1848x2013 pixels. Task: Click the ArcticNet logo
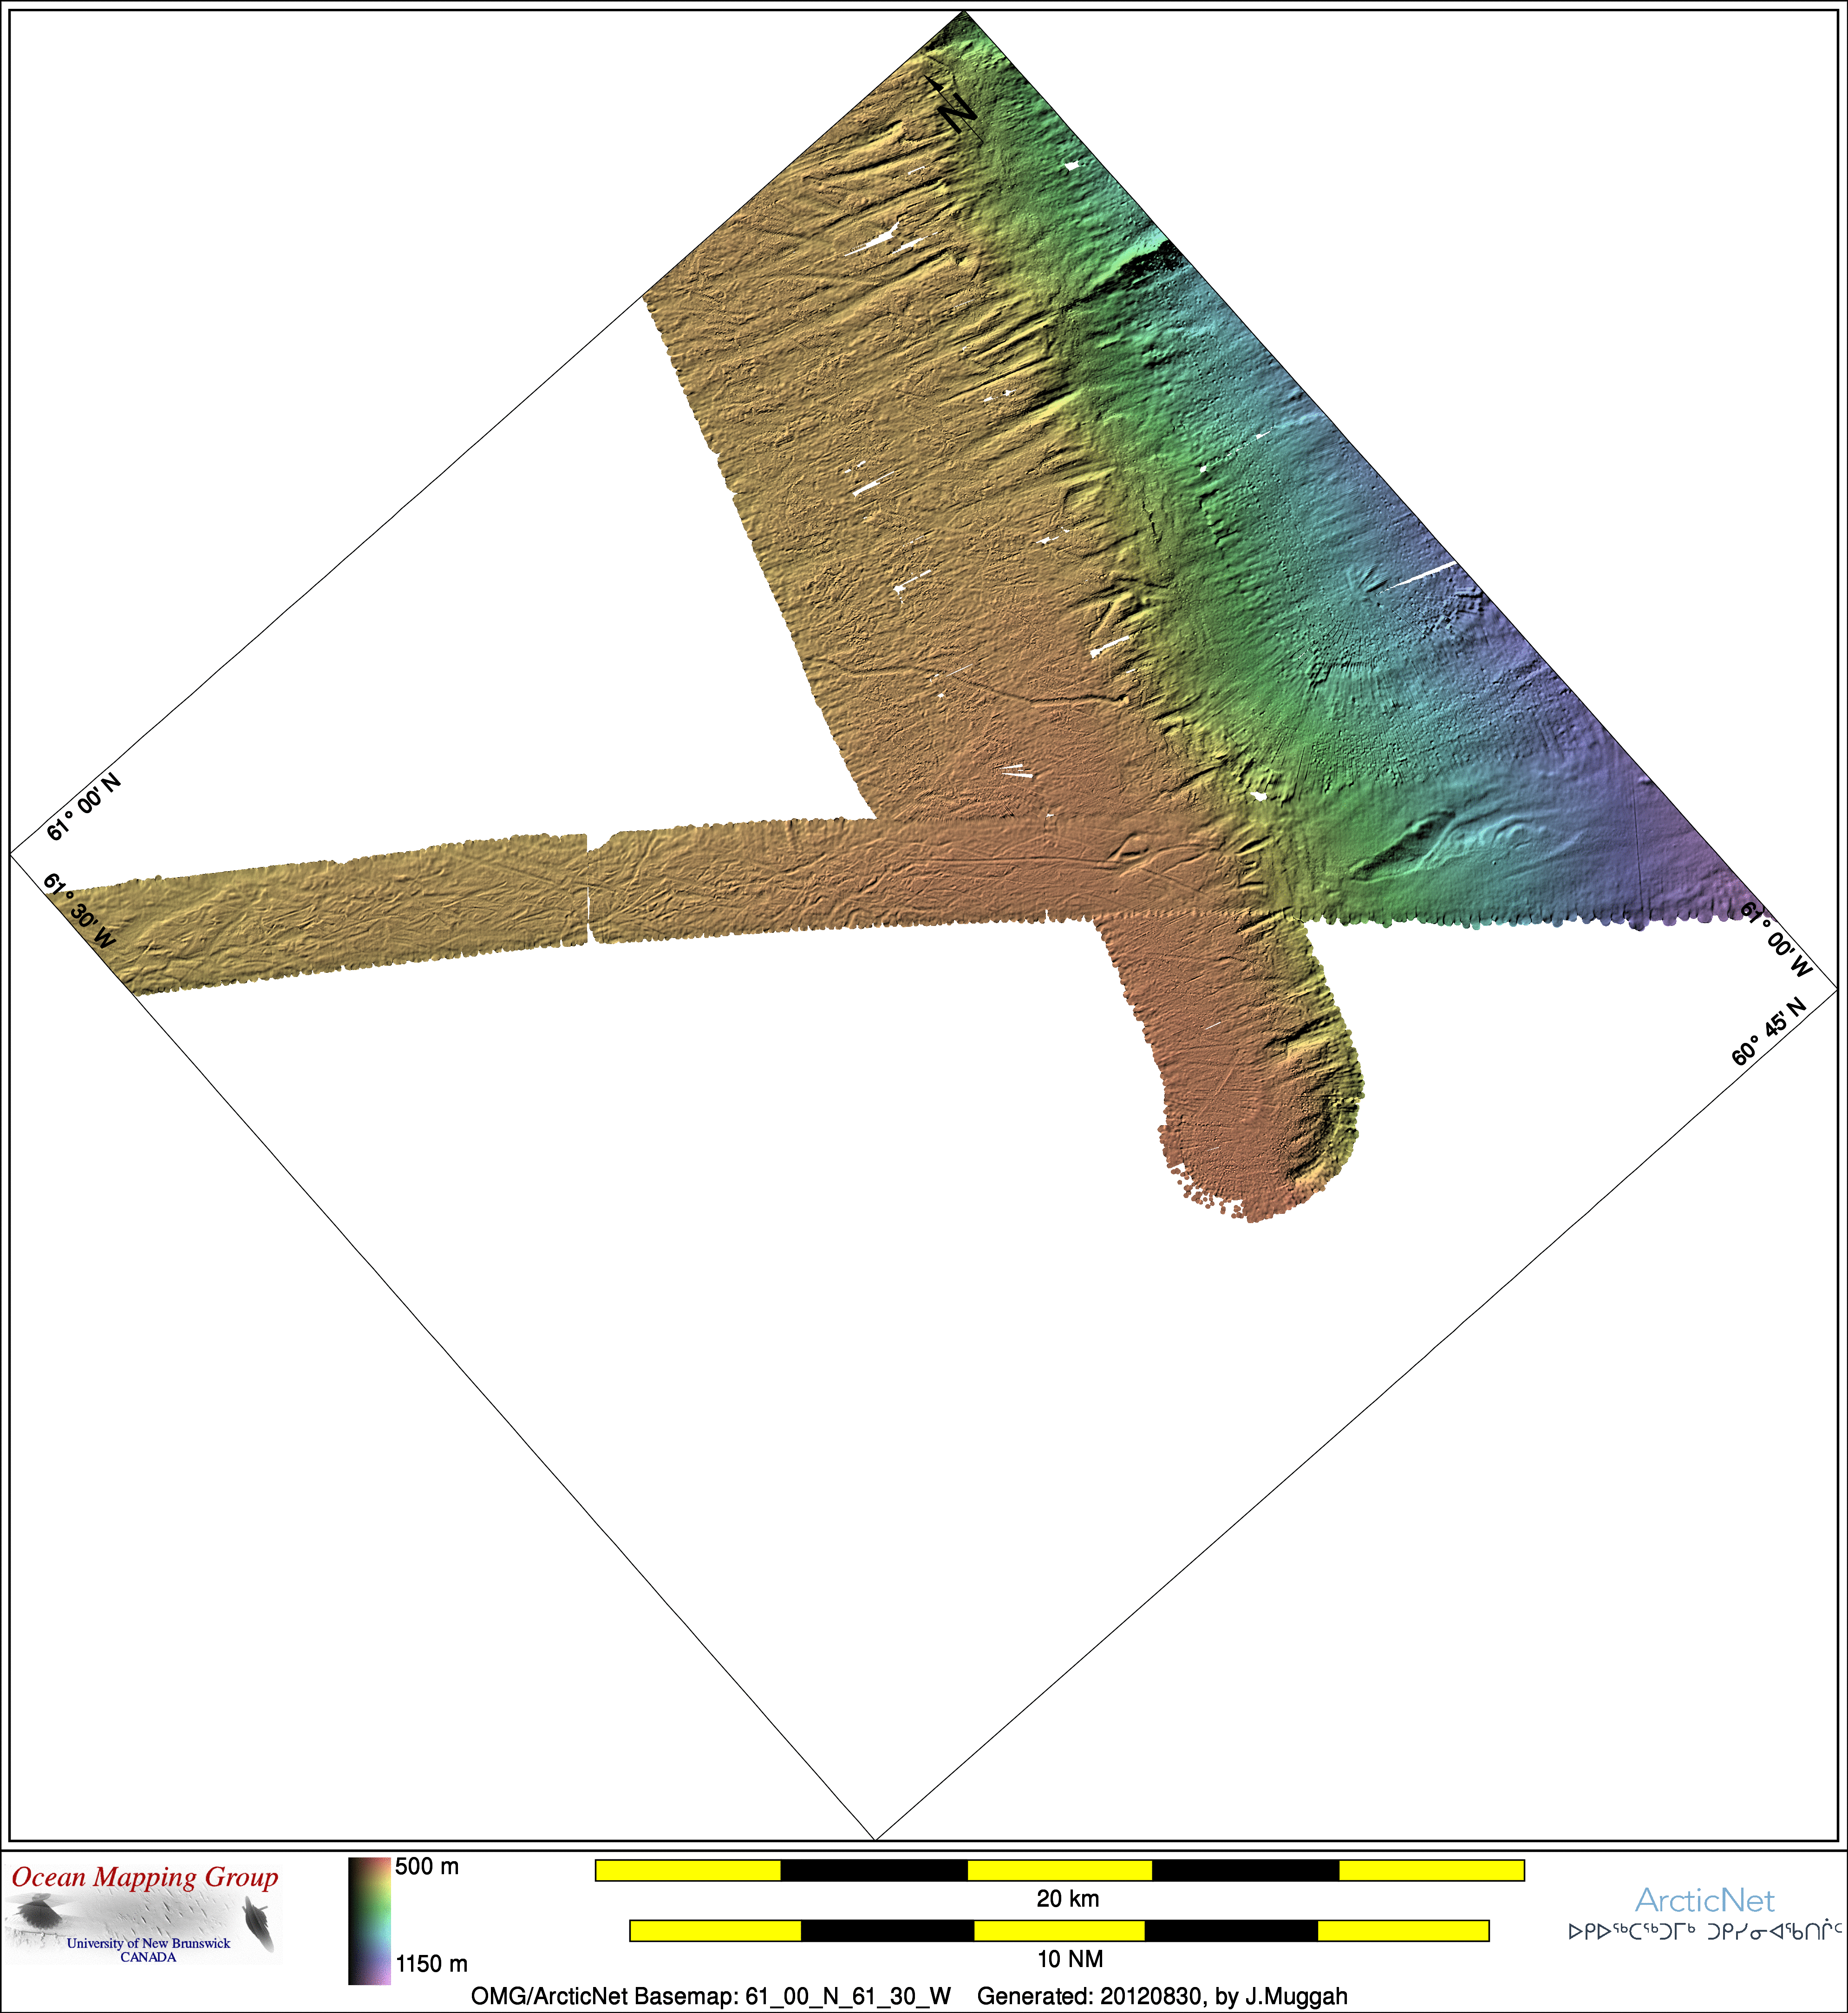(x=1704, y=1900)
